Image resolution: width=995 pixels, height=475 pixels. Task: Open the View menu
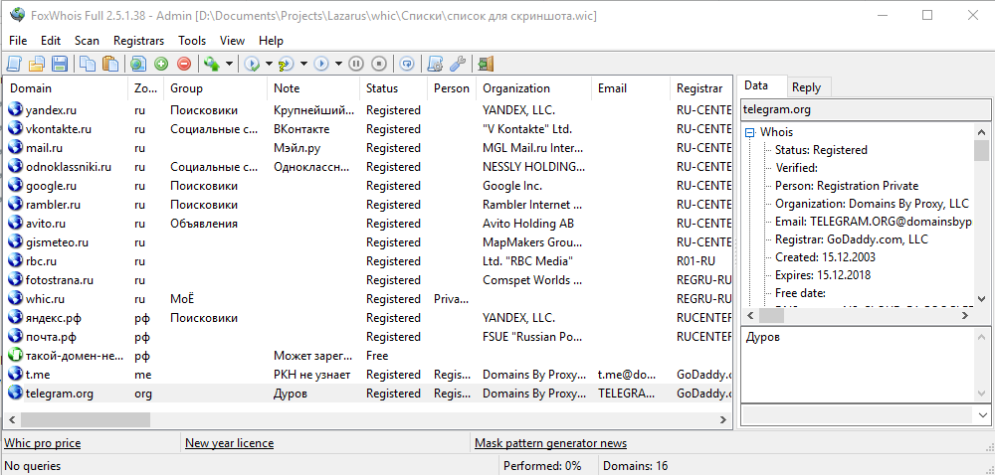point(232,41)
